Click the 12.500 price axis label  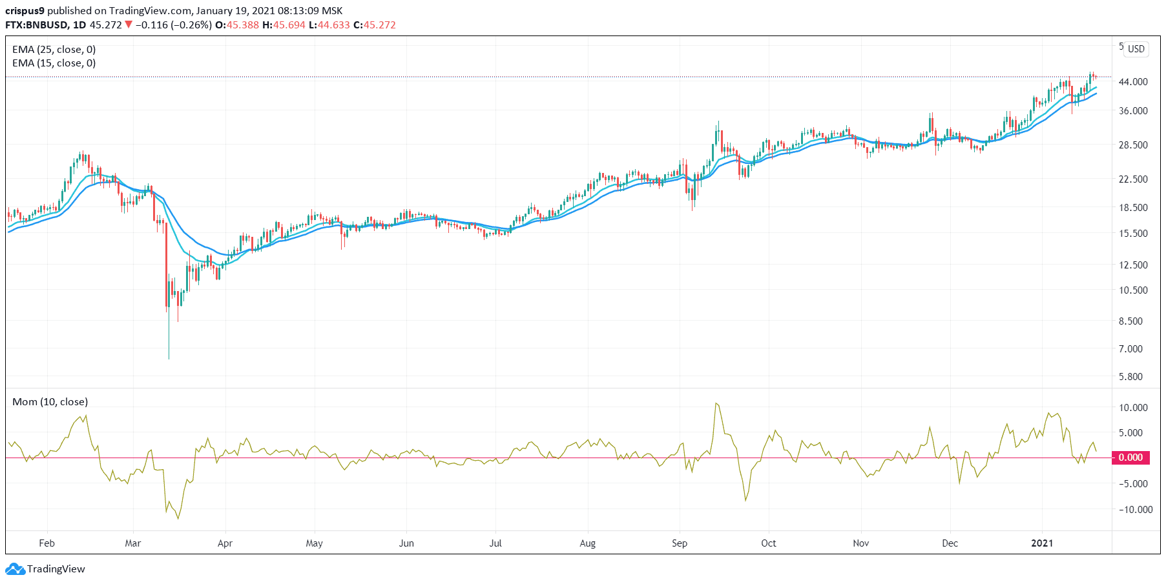(x=1134, y=265)
